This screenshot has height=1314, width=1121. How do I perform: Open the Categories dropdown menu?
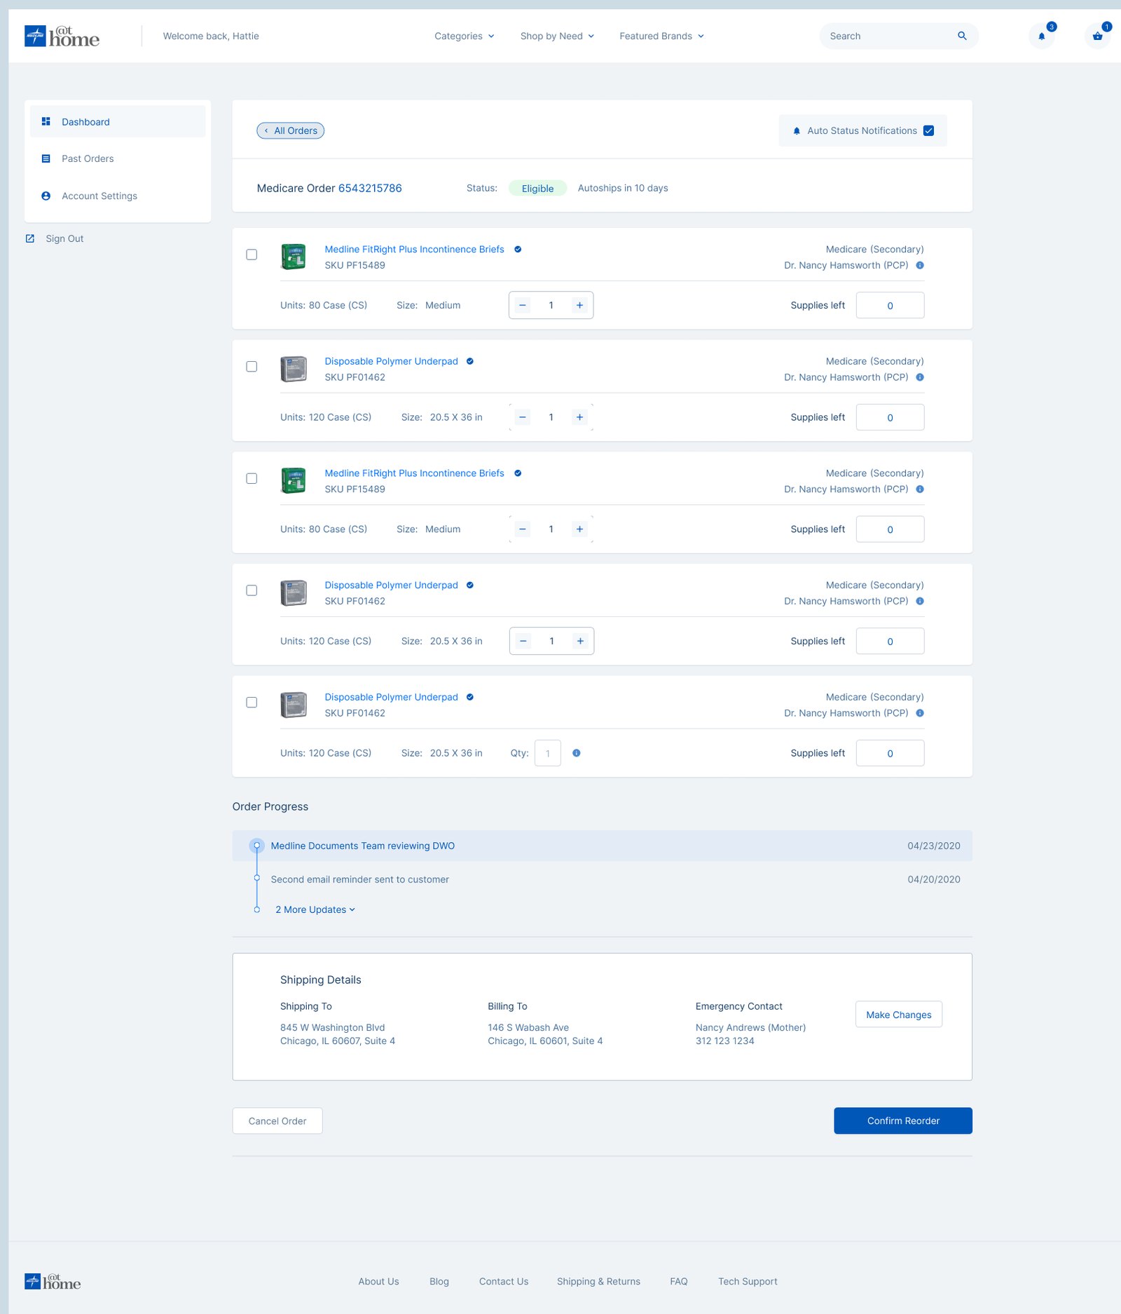tap(464, 36)
